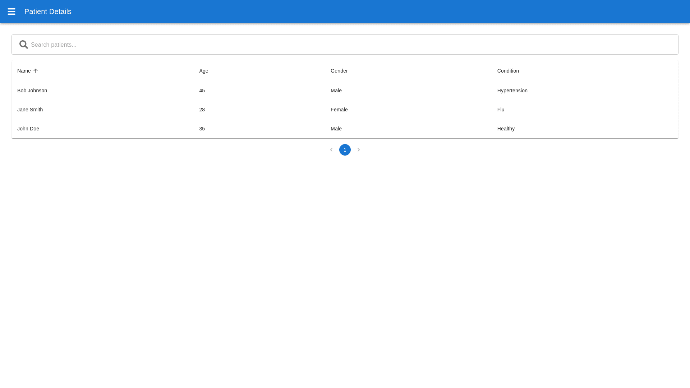The image size is (690, 388).
Task: Click the search magnifier icon
Action: coord(24,45)
